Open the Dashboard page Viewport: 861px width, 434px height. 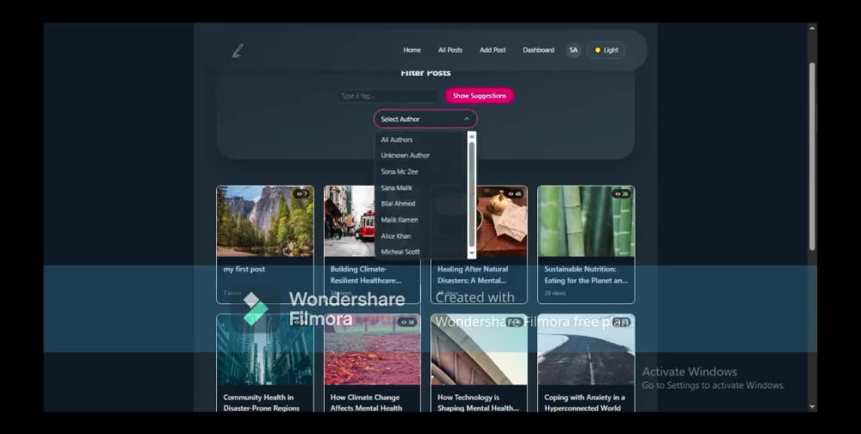(538, 50)
